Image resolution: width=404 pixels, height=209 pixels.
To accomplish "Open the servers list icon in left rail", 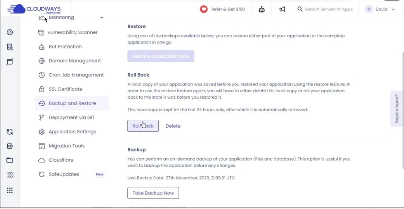I will click(x=10, y=47).
